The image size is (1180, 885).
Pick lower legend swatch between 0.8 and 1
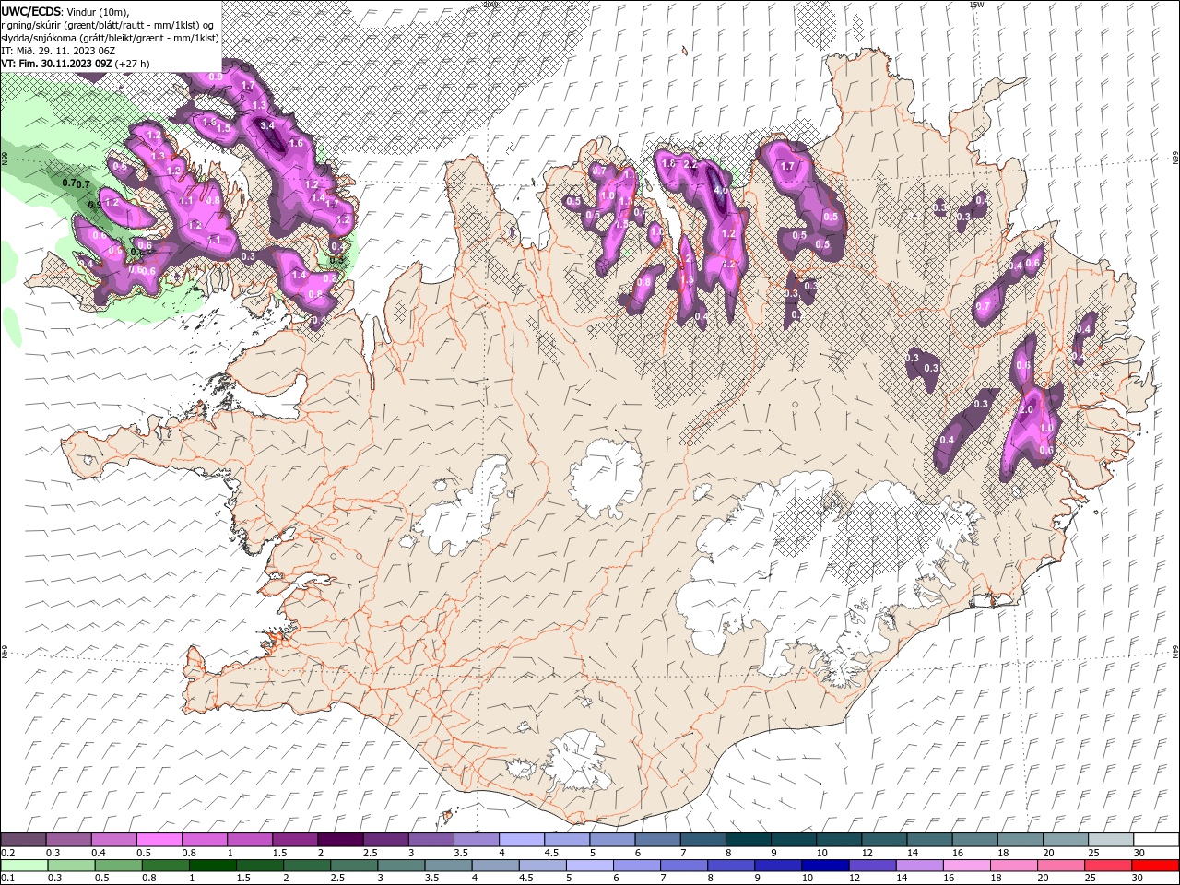[x=165, y=866]
